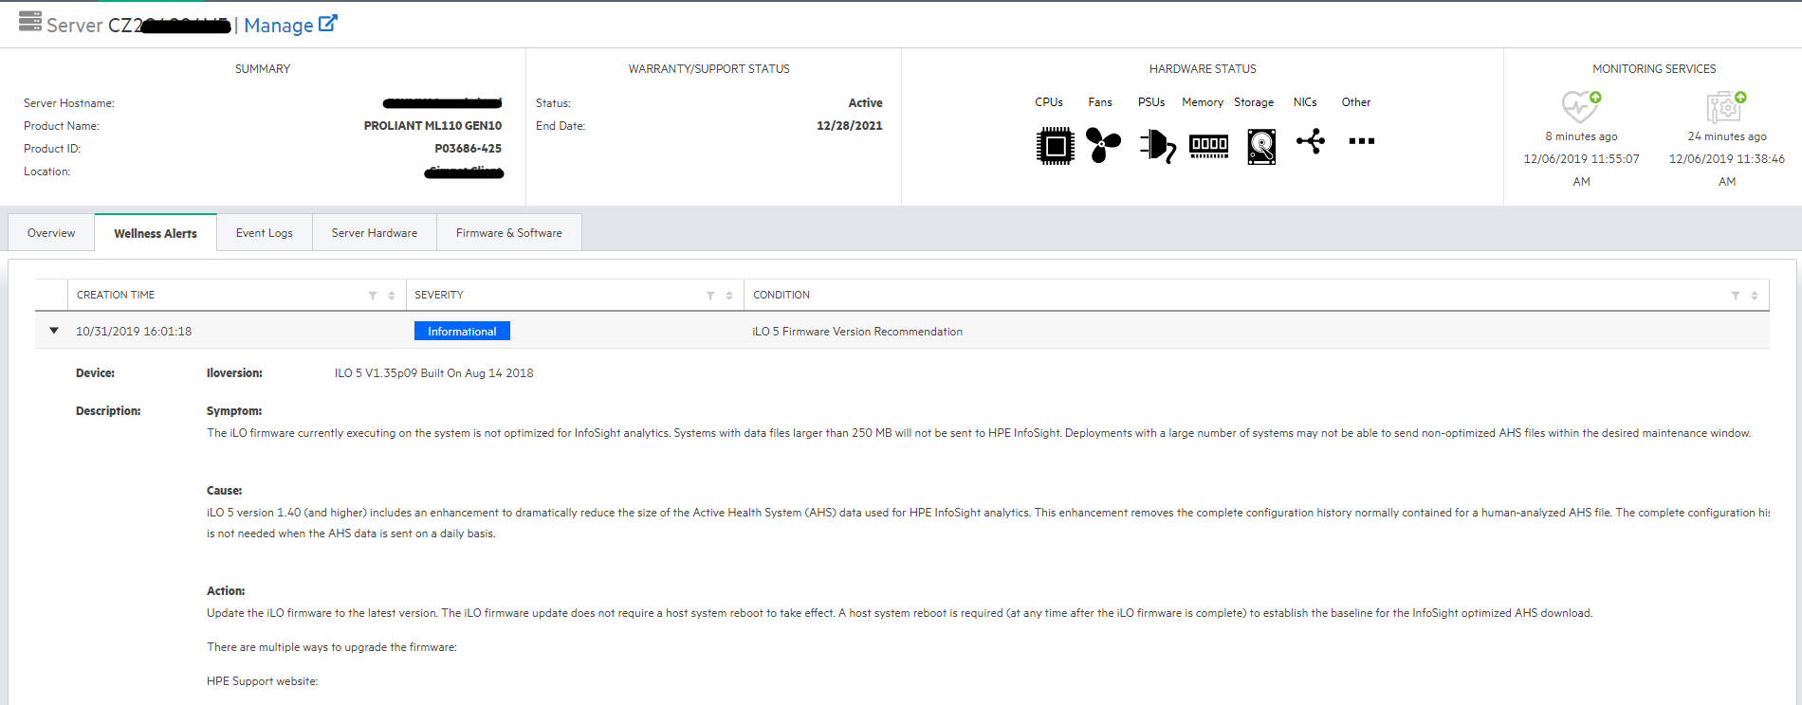Open the Event Logs tab
The height and width of the screenshot is (705, 1802).
(265, 233)
